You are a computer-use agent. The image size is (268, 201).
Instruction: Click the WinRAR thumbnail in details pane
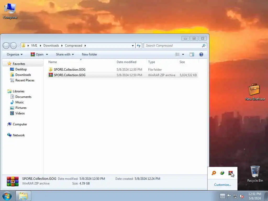point(13,181)
